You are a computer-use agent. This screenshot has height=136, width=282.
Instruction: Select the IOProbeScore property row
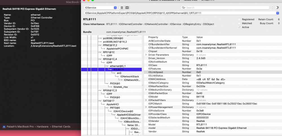(x=213, y=111)
